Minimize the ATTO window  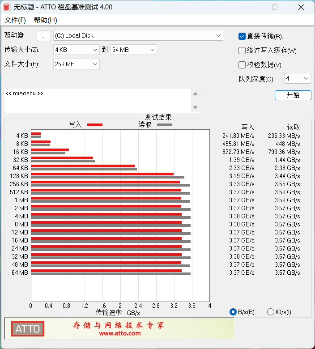[x=249, y=7]
